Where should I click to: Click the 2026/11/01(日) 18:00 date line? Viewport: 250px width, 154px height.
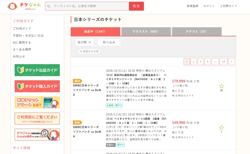pyautogui.click(x=135, y=114)
